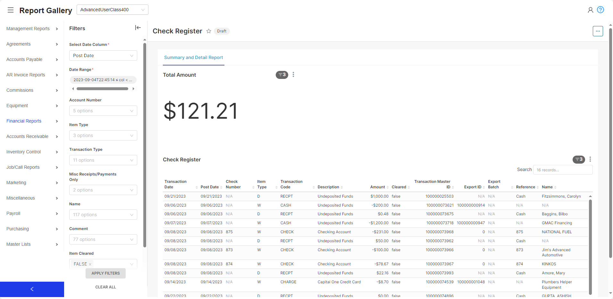The image size is (613, 299).
Task: Sort by Transaction Code column icon
Action: click(x=314, y=187)
